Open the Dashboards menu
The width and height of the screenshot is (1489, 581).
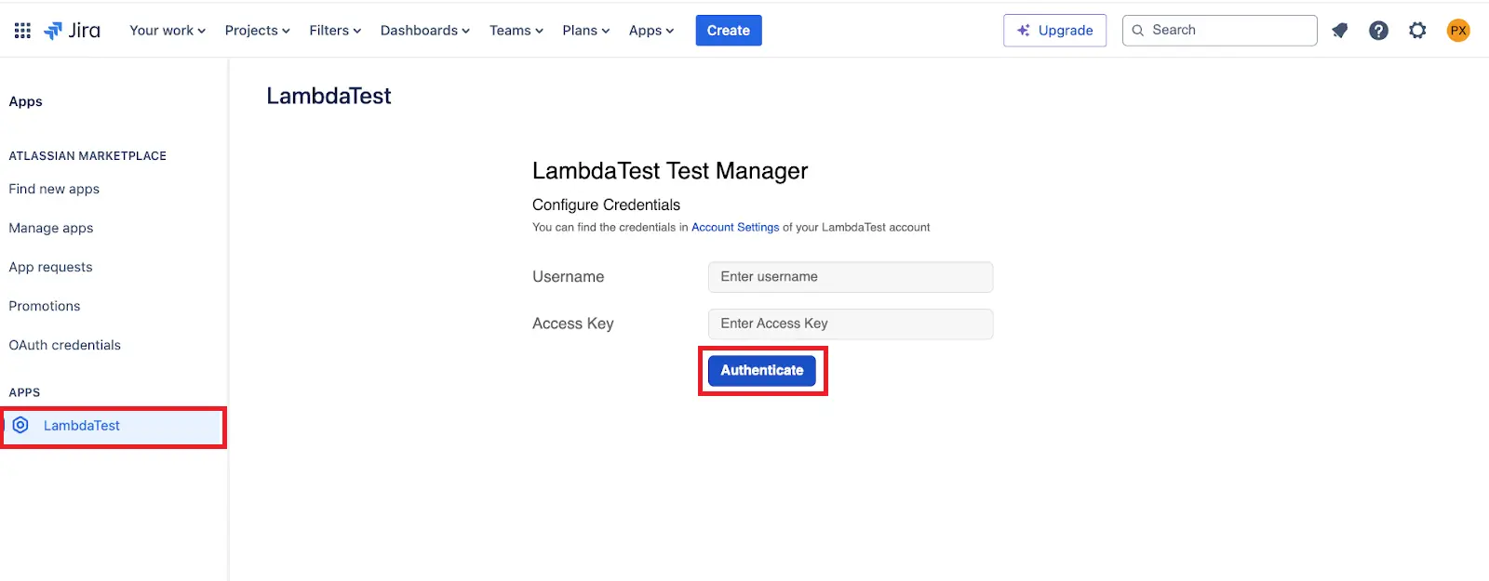coord(424,31)
